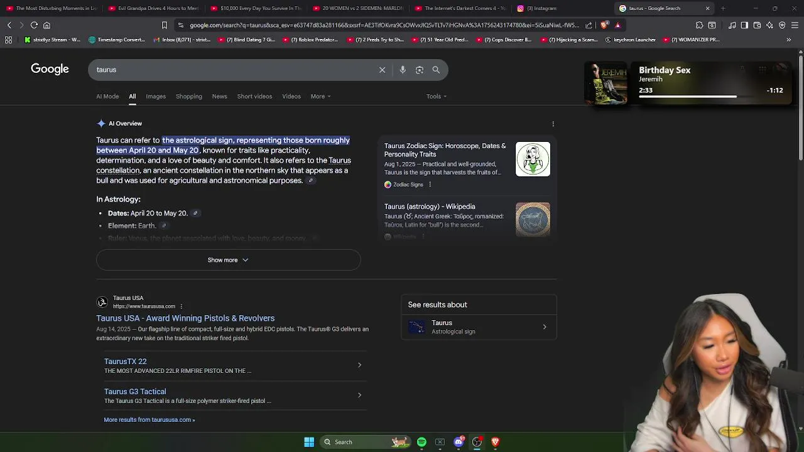Select the Shopping search tab

pos(189,96)
